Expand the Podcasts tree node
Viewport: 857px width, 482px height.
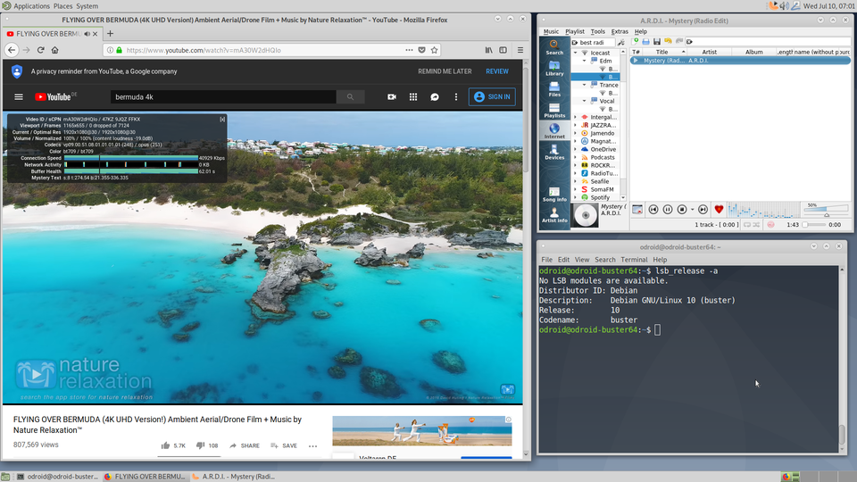click(x=575, y=157)
